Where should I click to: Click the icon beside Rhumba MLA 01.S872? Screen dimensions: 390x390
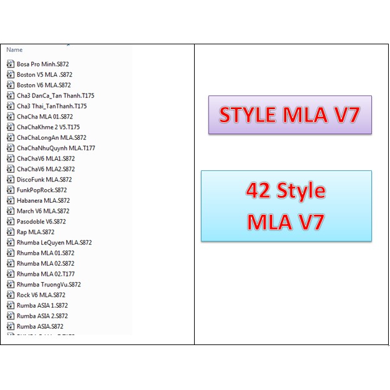point(11,253)
